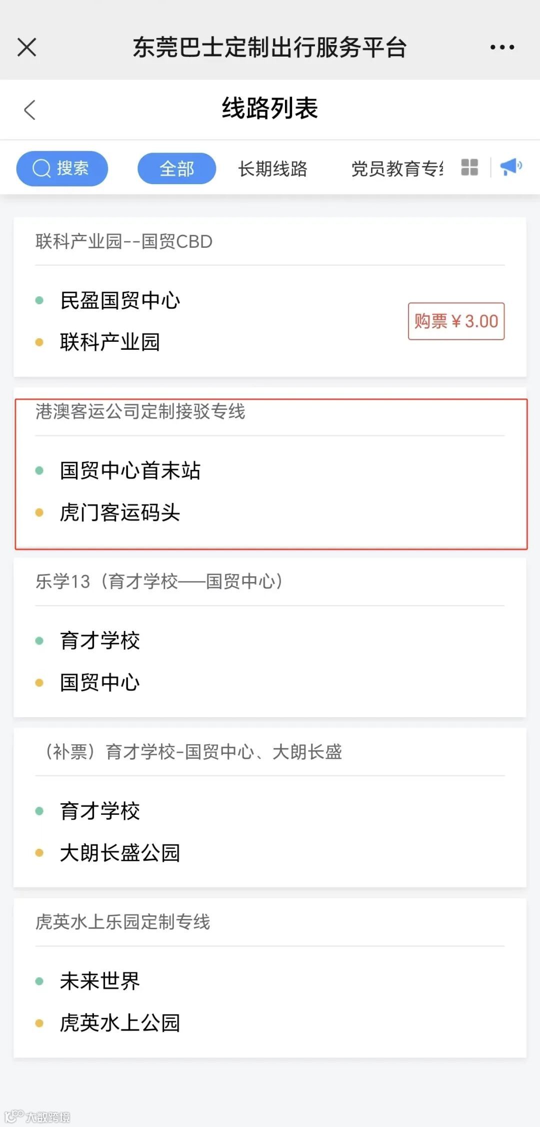
Task: Open the grid category view icon
Action: 469,167
